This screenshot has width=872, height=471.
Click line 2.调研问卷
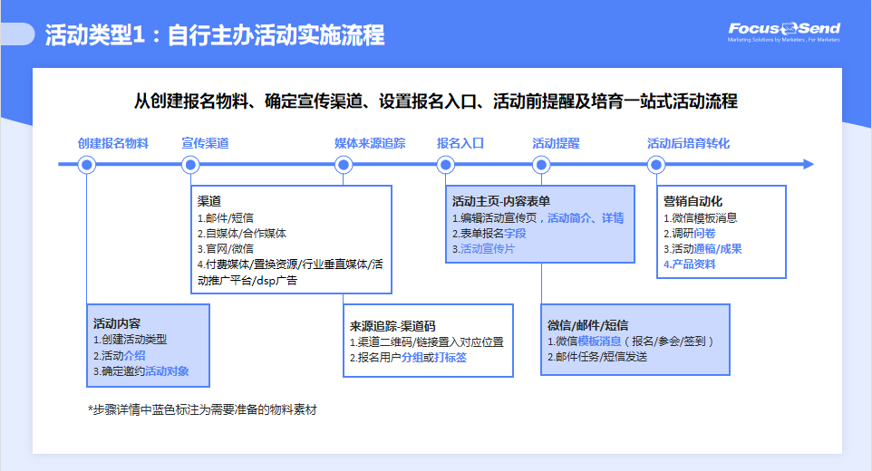[690, 234]
